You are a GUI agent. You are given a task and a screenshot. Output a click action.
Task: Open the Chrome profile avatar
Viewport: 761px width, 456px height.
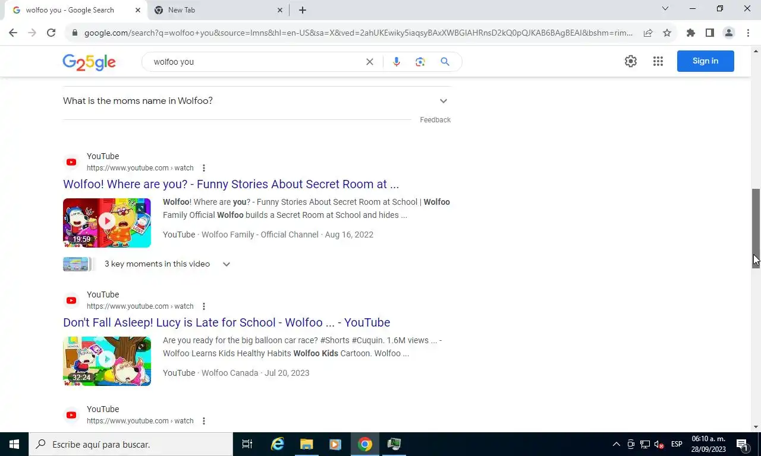click(x=729, y=33)
